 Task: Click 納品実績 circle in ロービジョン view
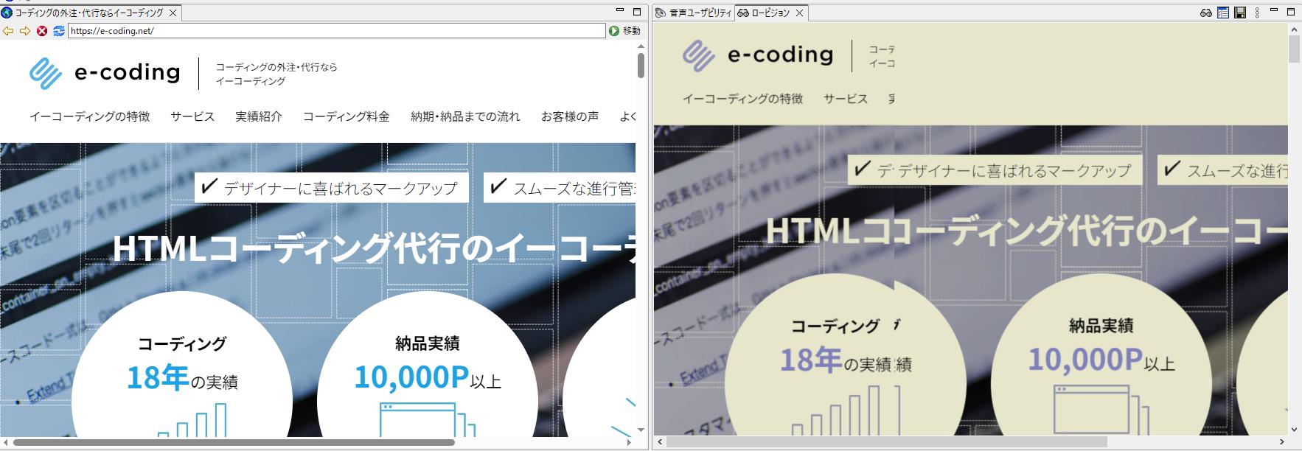click(1101, 354)
